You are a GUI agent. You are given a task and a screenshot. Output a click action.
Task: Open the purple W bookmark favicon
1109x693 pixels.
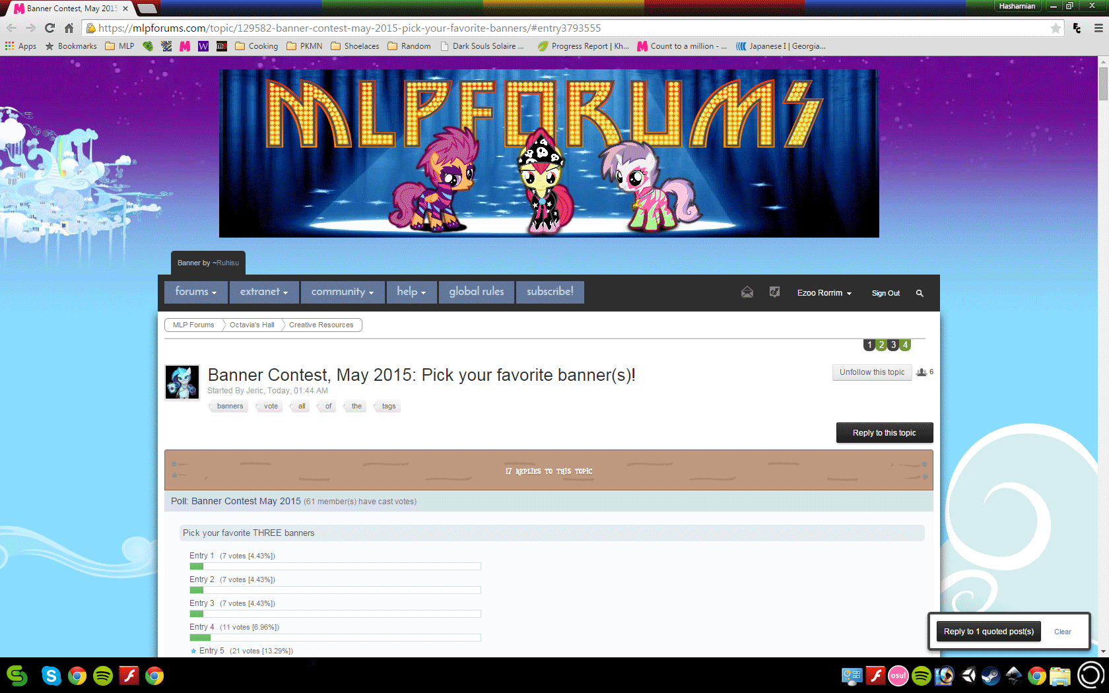coord(203,46)
